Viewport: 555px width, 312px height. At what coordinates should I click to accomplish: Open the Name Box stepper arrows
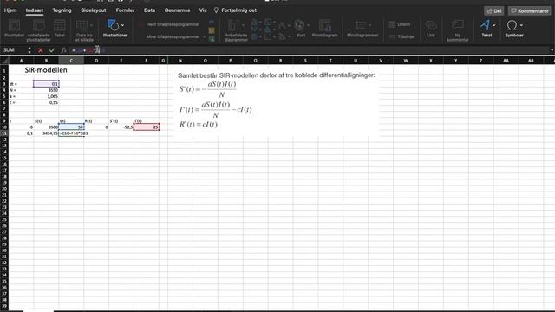coord(29,50)
